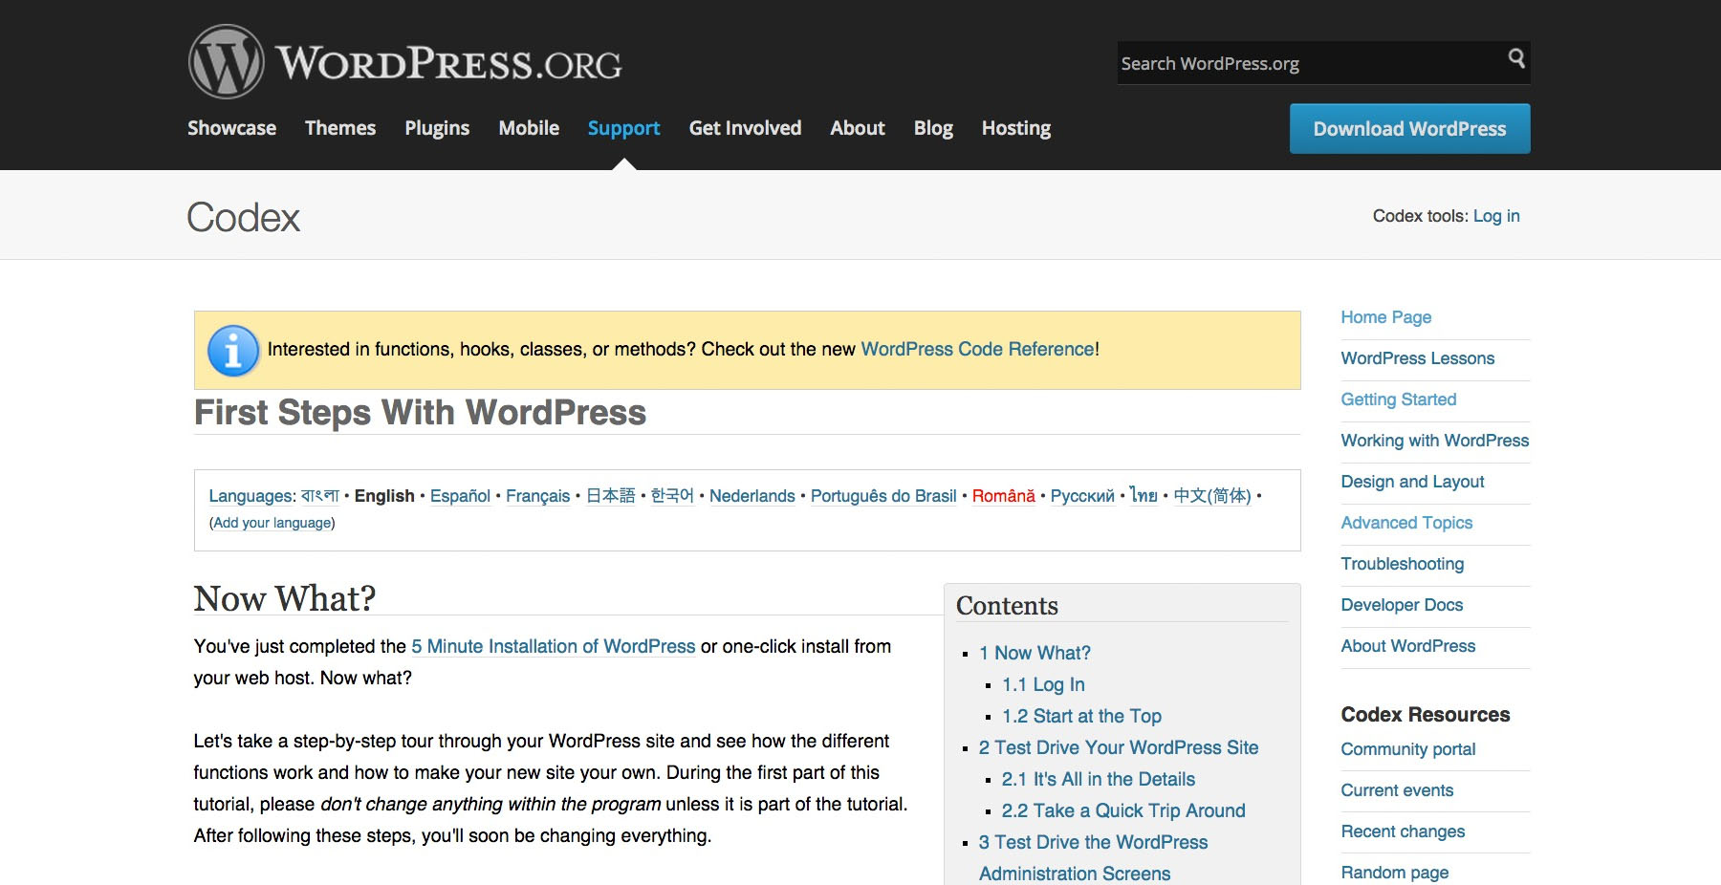Log in via Codex tools link
This screenshot has height=885, width=1721.
click(x=1494, y=216)
